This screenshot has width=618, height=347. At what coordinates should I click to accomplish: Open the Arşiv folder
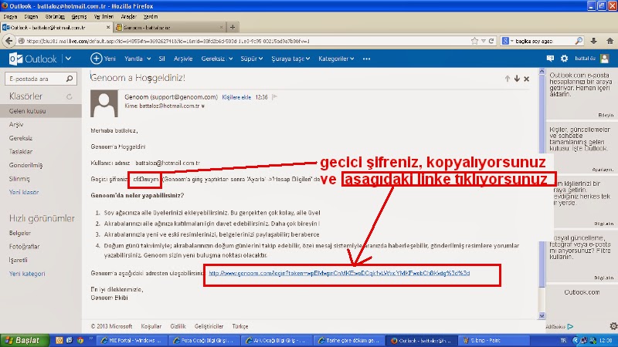tap(16, 124)
